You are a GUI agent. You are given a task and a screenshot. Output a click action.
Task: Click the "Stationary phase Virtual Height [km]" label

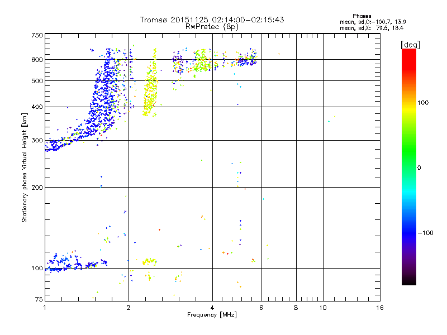[25, 168]
